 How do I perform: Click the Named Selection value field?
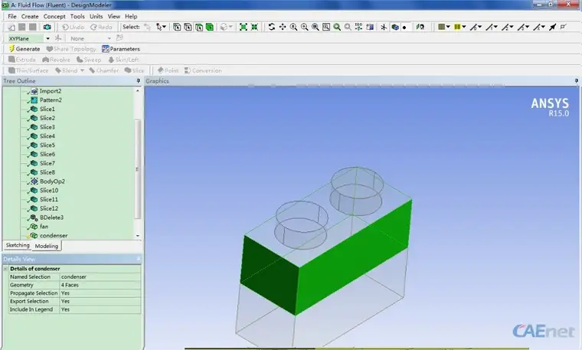tap(100, 277)
